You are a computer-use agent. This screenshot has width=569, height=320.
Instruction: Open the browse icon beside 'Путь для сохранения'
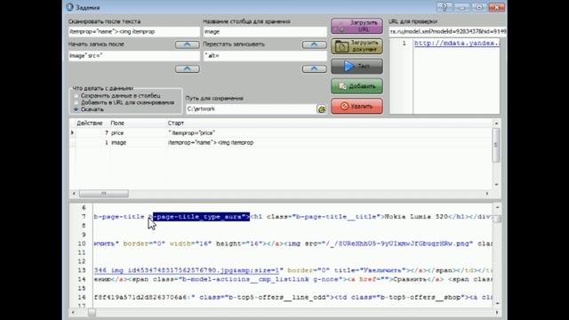pos(321,108)
